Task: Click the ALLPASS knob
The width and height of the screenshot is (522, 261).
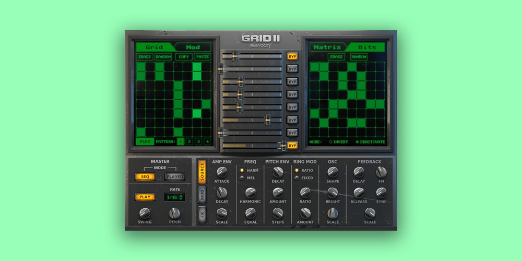Action: click(359, 193)
